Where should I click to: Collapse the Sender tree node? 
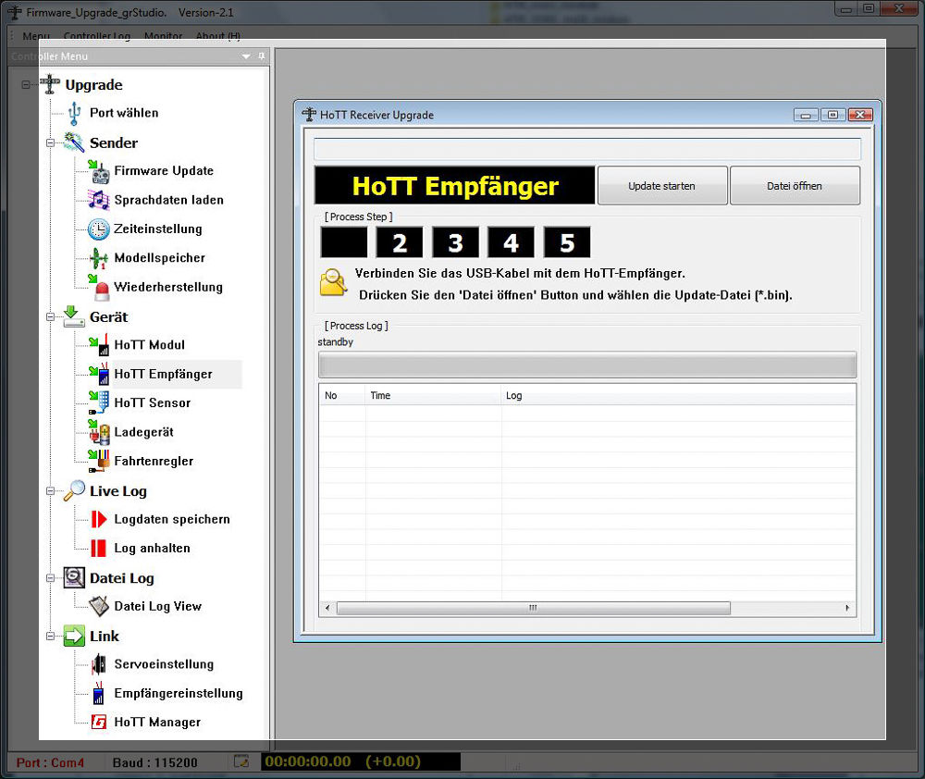click(50, 143)
